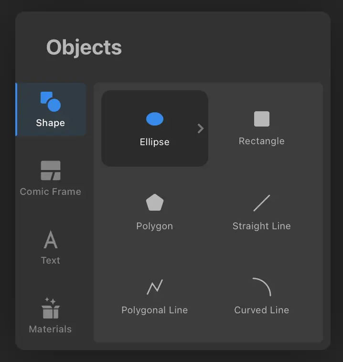Click the Text letter A icon
This screenshot has height=362, width=343.
tap(51, 240)
